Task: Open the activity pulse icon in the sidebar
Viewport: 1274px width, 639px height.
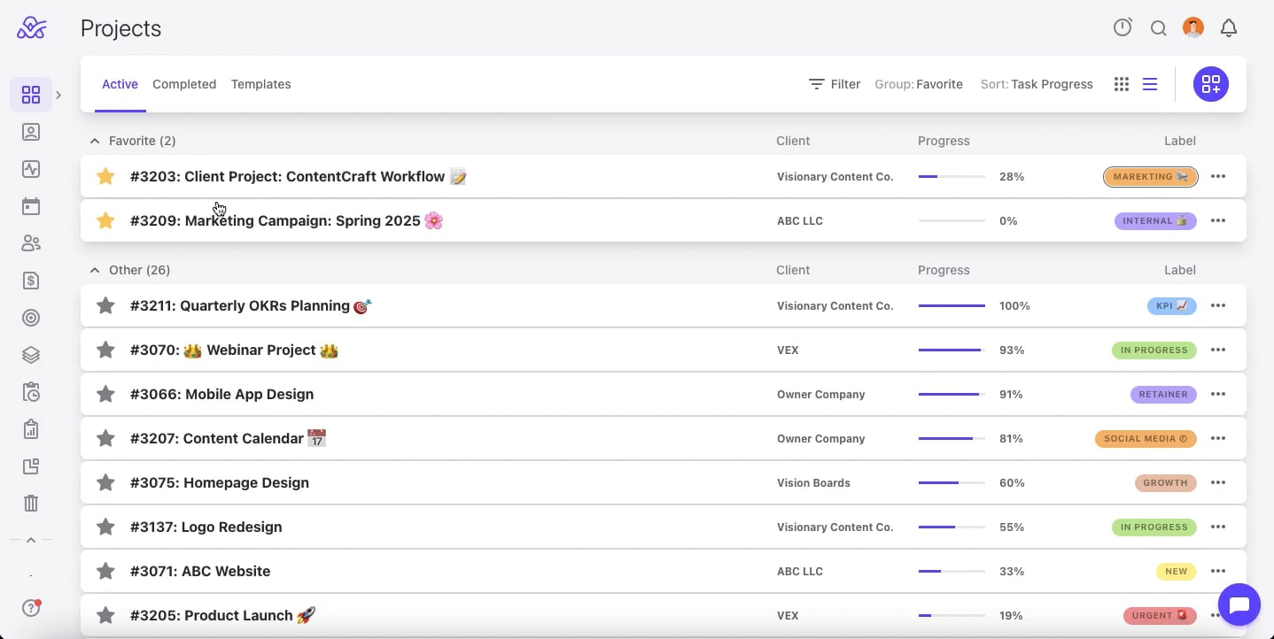Action: [x=31, y=169]
